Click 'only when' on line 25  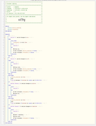[x=14, y=41]
